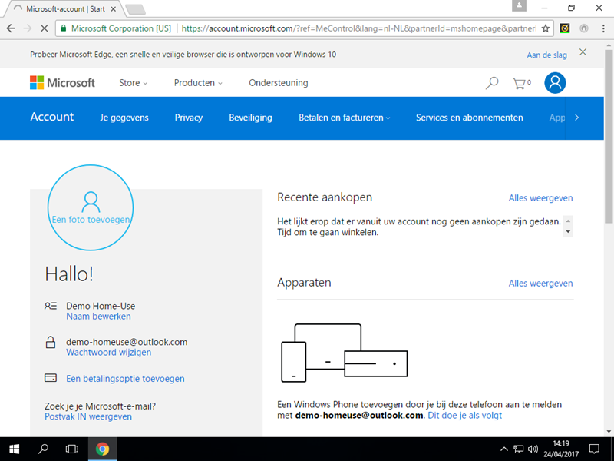Open the blue account avatar menu

coord(555,83)
